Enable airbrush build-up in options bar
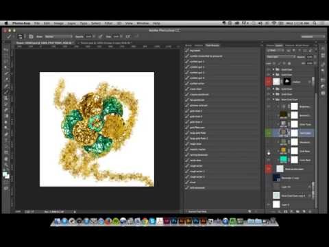 pos(128,36)
